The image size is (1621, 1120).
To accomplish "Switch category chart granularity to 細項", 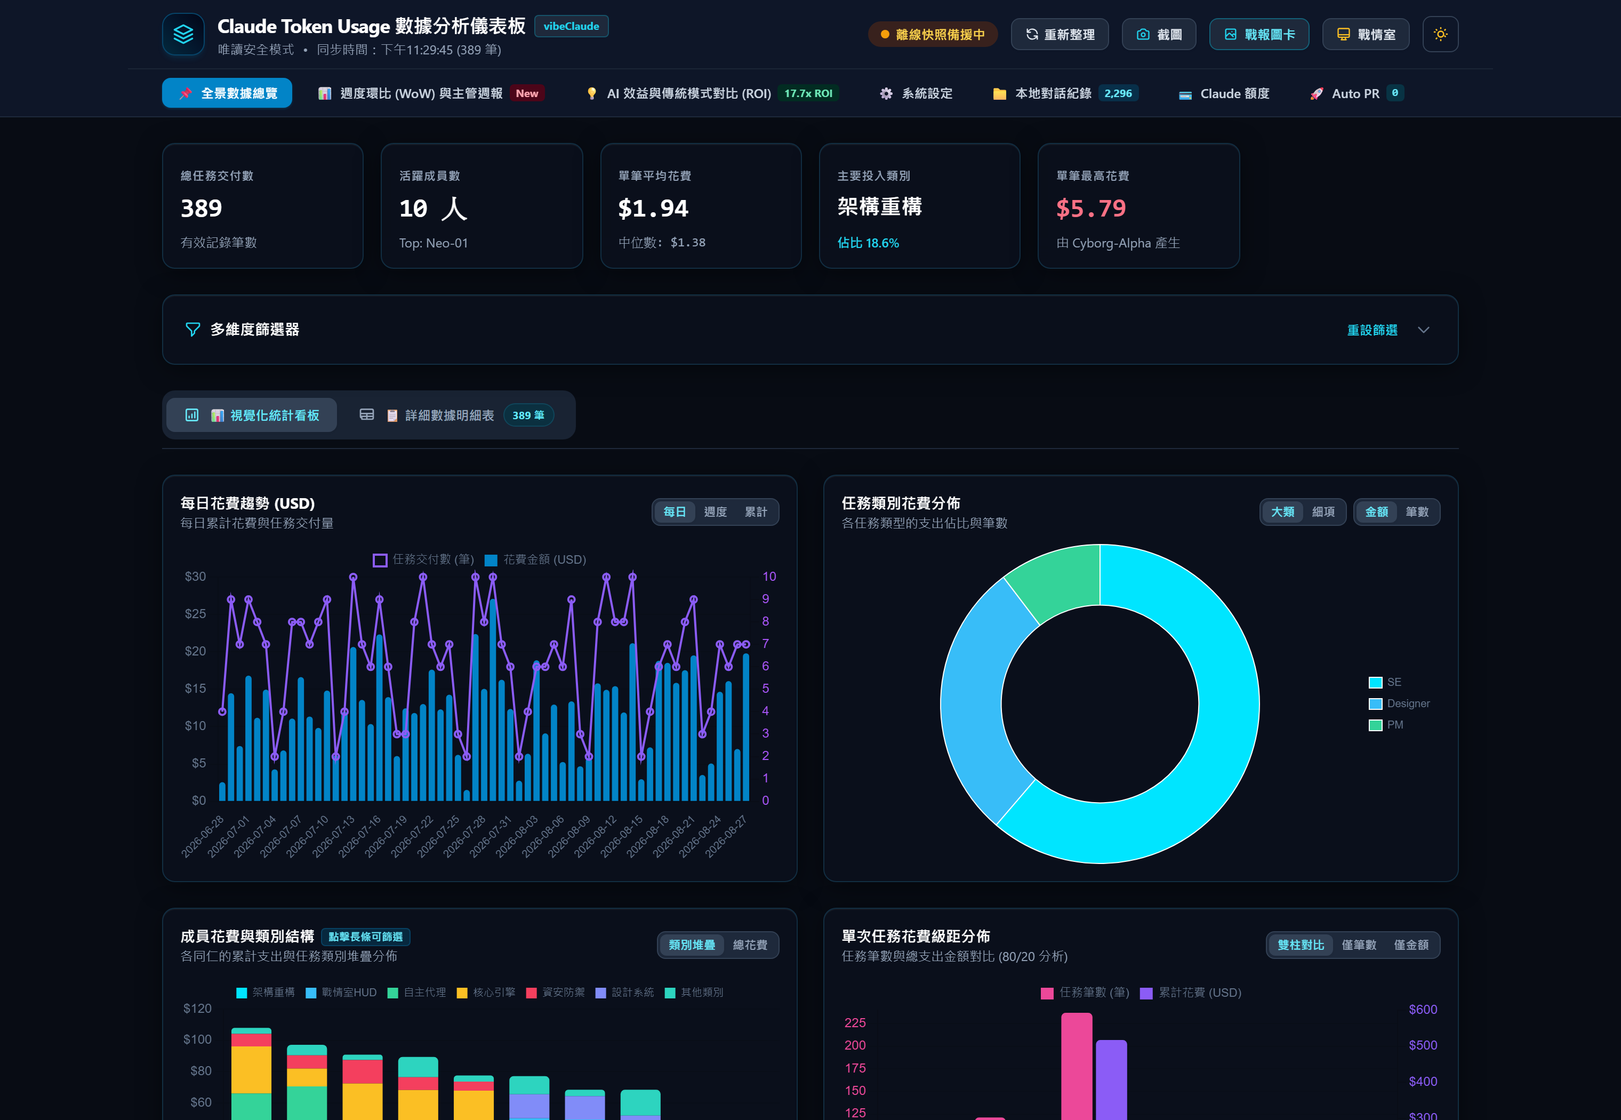I will [1323, 511].
